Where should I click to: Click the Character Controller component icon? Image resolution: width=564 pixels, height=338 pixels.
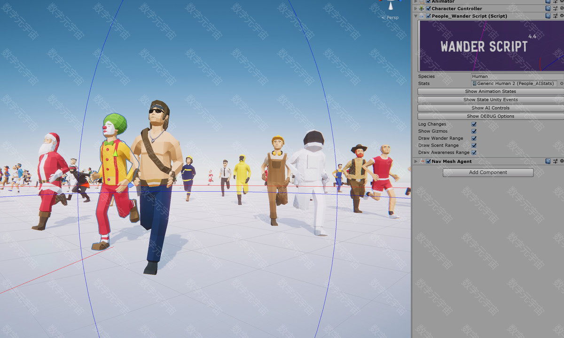pos(422,8)
